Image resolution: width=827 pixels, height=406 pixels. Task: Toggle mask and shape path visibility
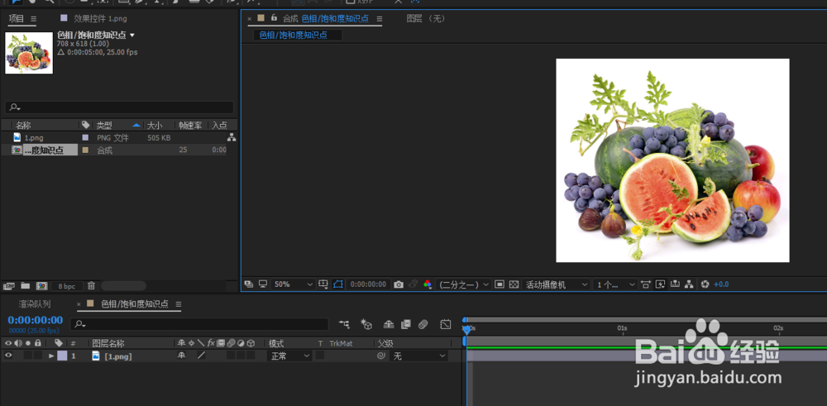pyautogui.click(x=338, y=284)
